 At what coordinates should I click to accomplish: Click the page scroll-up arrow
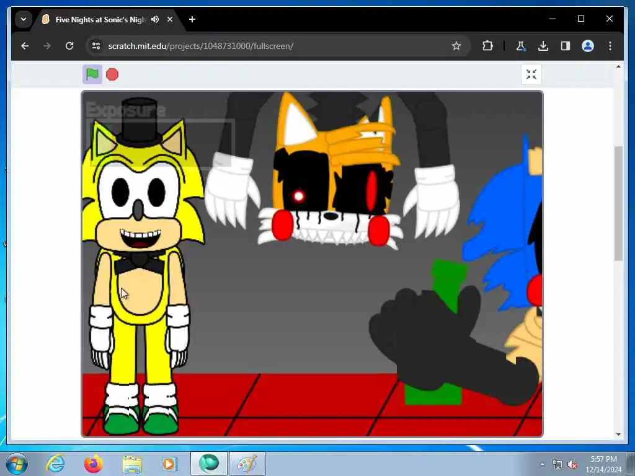click(x=618, y=66)
